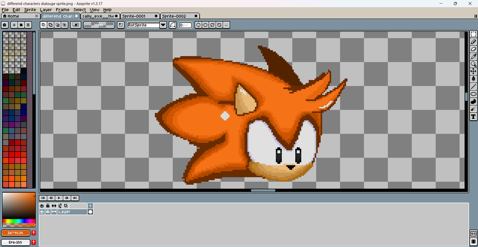Click the Gry-255 background color button
Image resolution: width=478 pixels, height=247 pixels.
[15, 242]
